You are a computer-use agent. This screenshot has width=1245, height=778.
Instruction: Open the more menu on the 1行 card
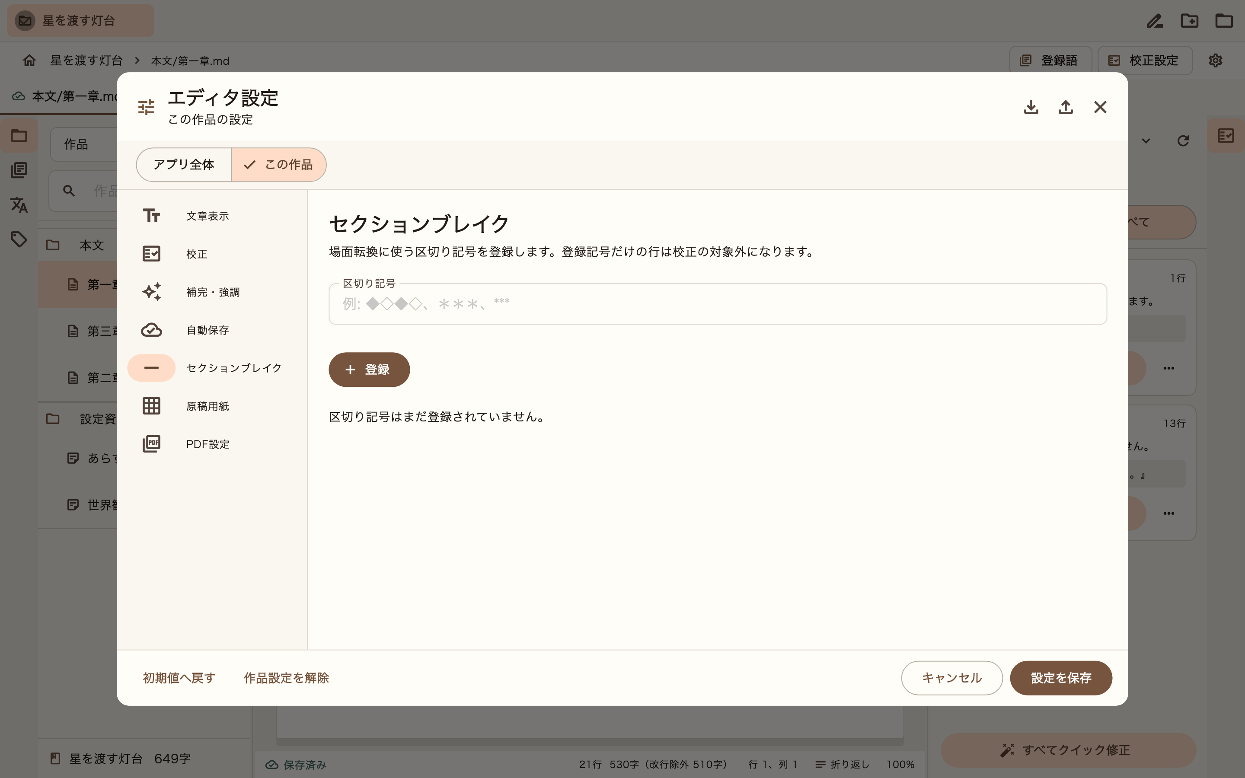pyautogui.click(x=1168, y=368)
